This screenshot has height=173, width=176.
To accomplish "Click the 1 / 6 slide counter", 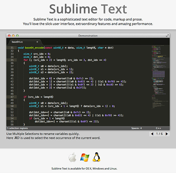I will pyautogui.click(x=159, y=134).
